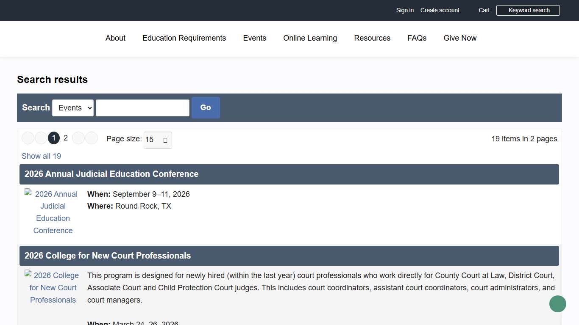Open the shopping Cart
The width and height of the screenshot is (579, 325).
(484, 10)
